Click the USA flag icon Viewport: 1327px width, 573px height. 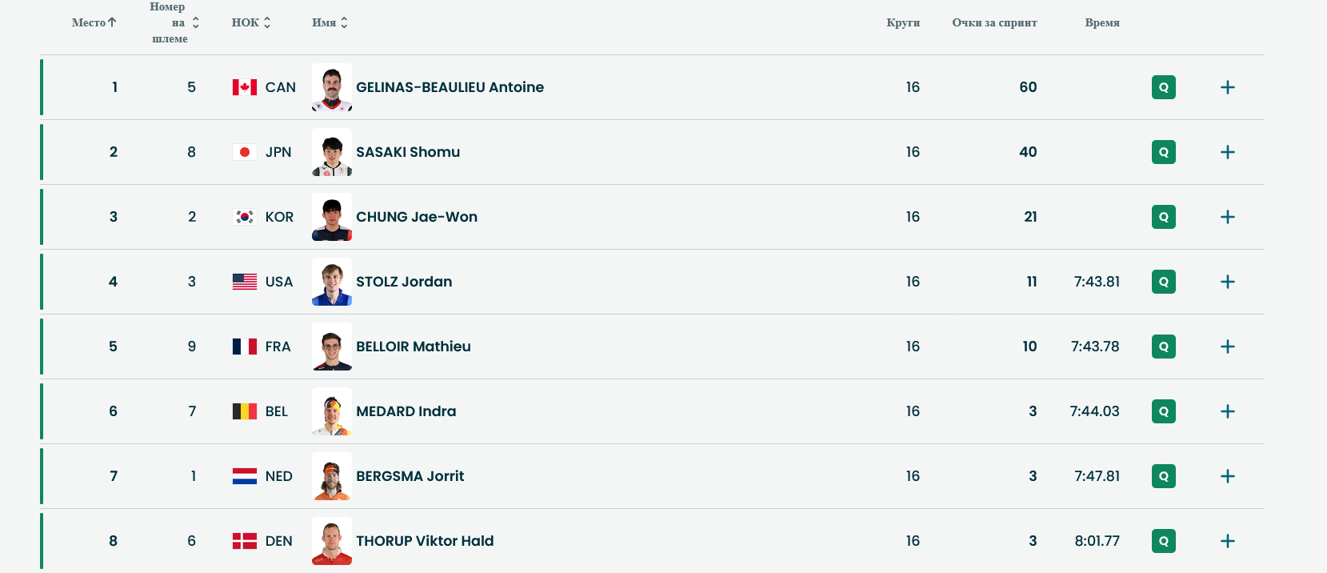point(244,282)
